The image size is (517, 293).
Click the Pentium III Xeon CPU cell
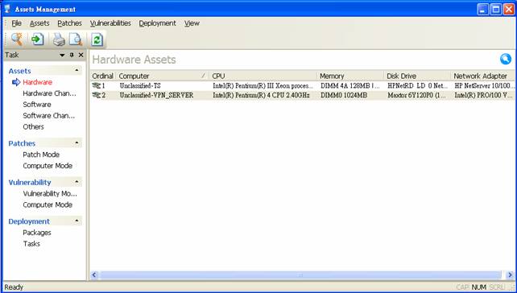[263, 85]
